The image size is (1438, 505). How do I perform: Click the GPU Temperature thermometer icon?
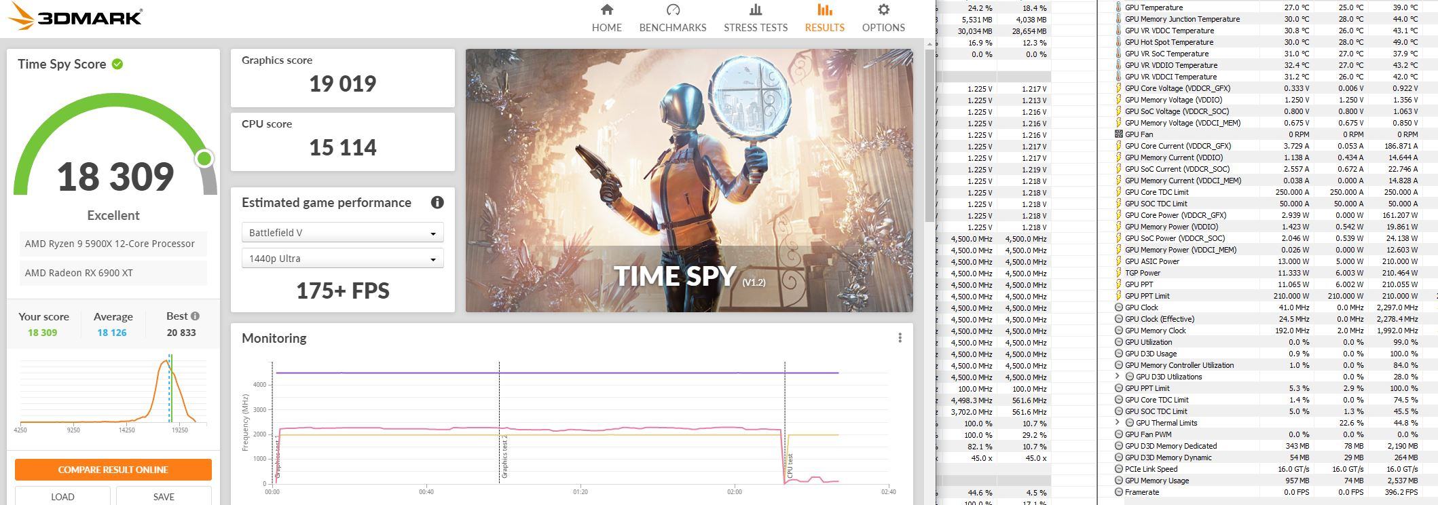tap(1118, 7)
